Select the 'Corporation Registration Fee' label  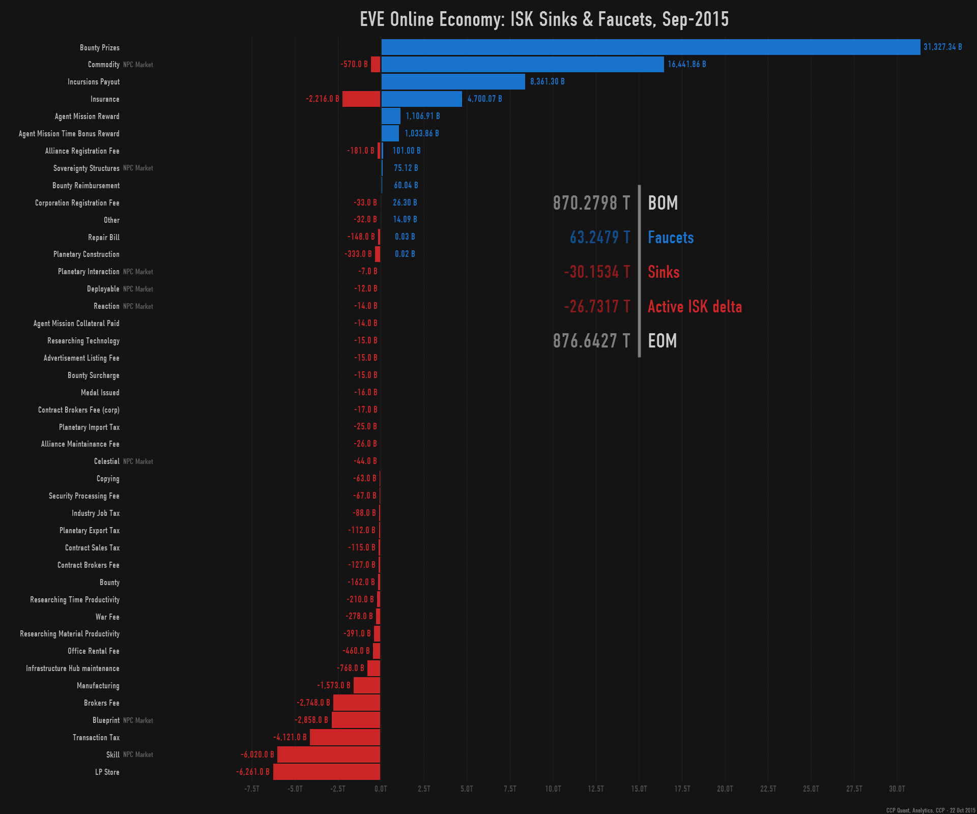coord(77,203)
